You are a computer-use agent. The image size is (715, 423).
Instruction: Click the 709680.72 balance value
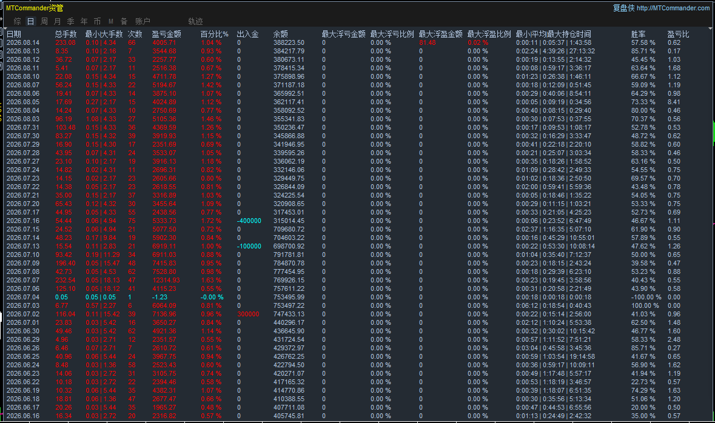(289, 229)
